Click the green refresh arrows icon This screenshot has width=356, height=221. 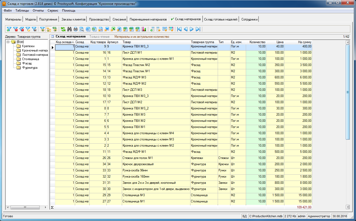(63, 29)
